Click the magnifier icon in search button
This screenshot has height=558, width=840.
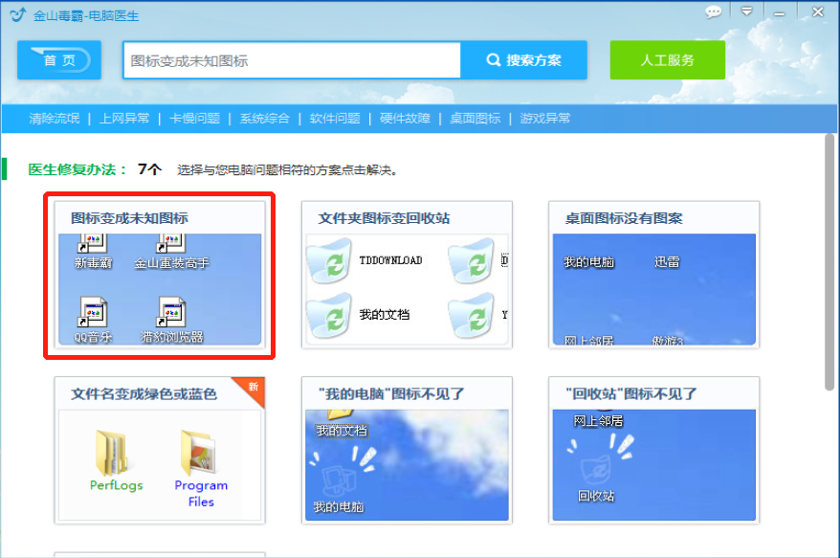493,60
